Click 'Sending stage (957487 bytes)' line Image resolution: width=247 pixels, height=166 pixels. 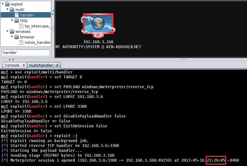(58, 155)
